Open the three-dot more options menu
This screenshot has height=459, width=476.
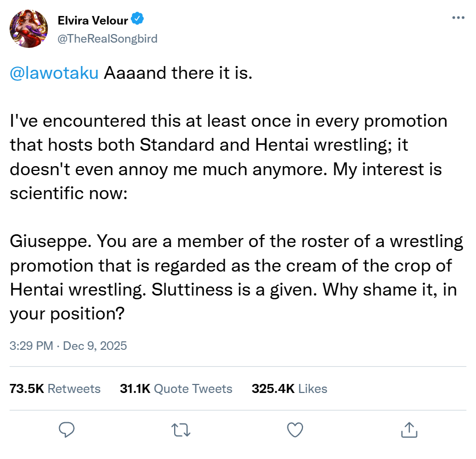click(x=458, y=18)
